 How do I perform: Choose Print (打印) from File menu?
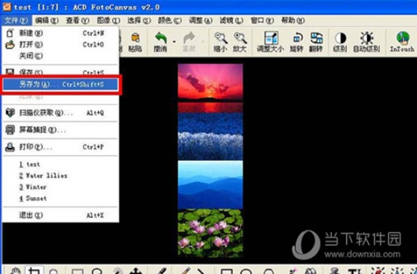tap(60, 147)
